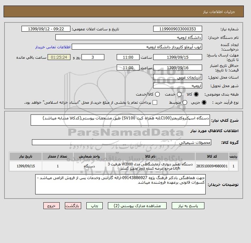This screenshot has height=243, width=251.
Task: Click the countdown timer 01:25:24
Action: pyautogui.click(x=59, y=57)
